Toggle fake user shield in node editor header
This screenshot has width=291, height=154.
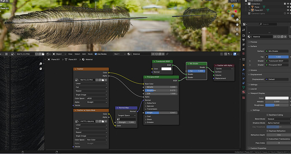coord(156,54)
